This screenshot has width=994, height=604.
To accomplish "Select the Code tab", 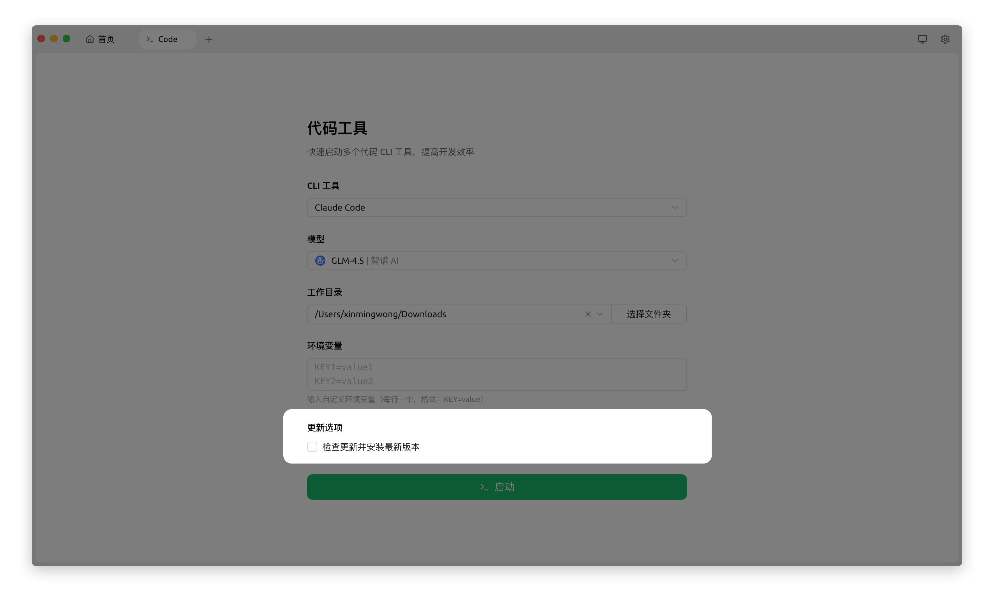I will click(x=167, y=39).
